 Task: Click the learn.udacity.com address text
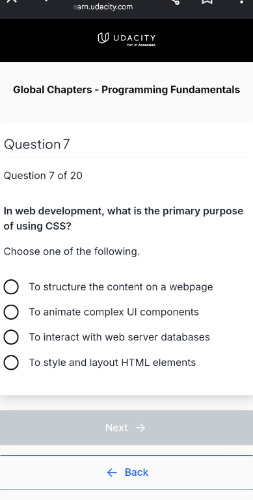coord(103,7)
